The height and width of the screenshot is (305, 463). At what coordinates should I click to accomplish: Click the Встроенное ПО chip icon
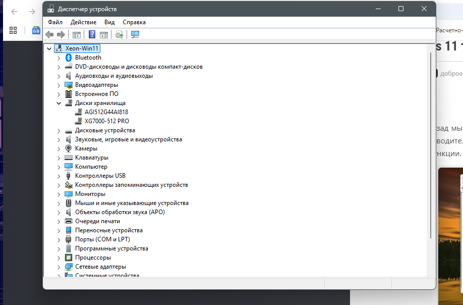[x=69, y=94]
